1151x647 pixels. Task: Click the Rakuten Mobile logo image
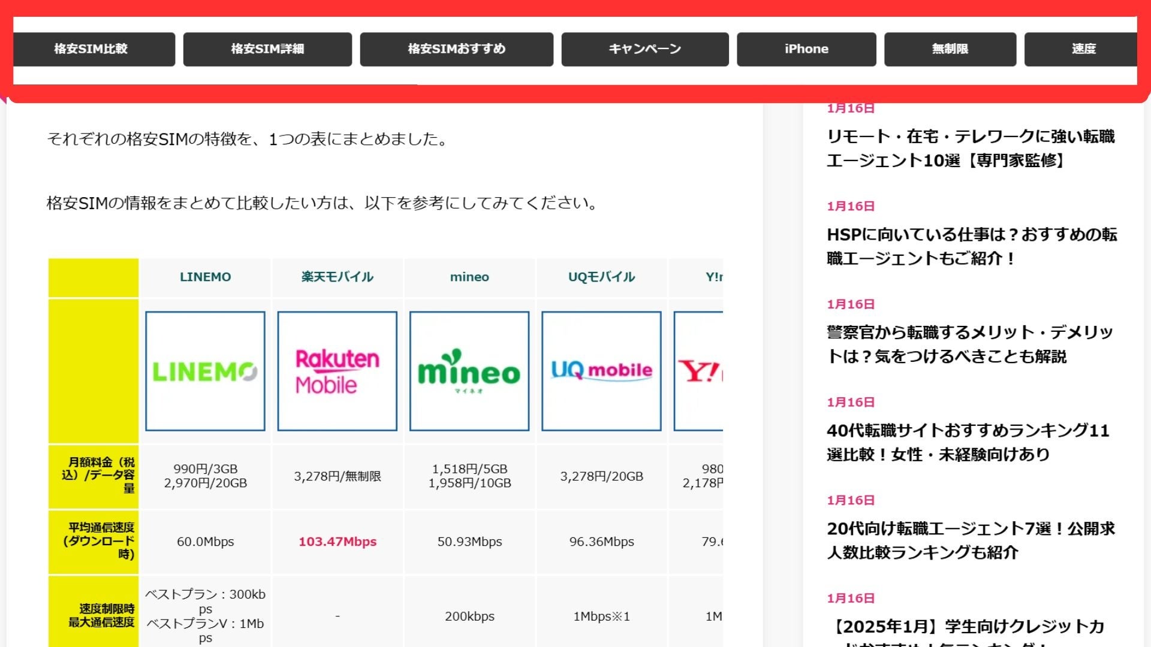(x=337, y=371)
